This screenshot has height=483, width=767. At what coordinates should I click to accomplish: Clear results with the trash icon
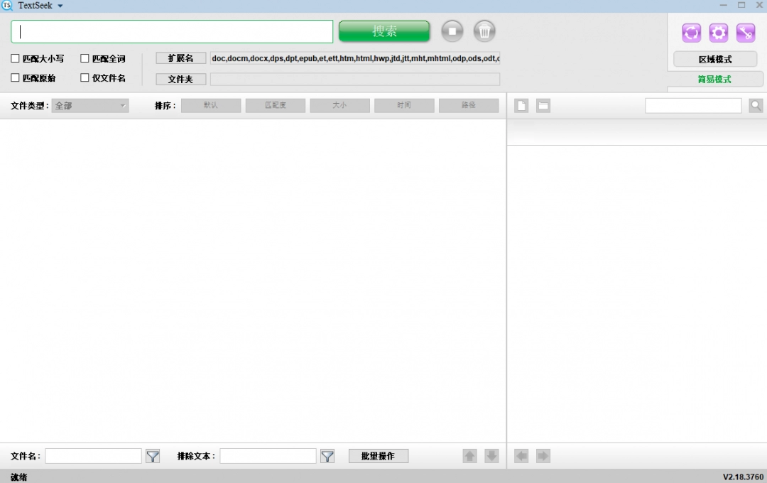484,31
